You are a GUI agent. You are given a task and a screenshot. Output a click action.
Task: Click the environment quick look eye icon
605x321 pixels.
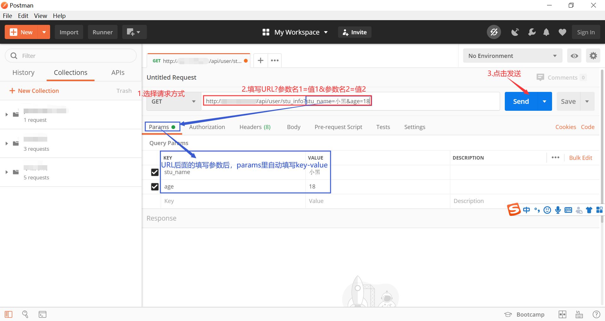tap(574, 56)
